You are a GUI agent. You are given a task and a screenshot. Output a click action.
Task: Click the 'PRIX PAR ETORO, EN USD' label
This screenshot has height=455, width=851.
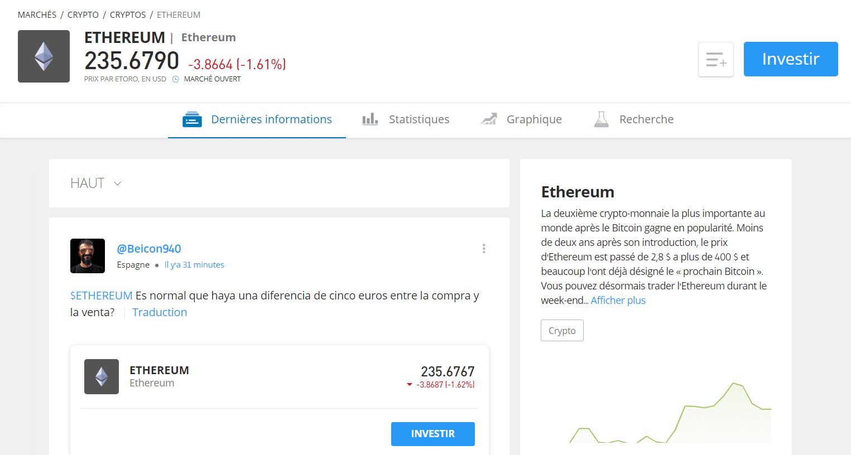125,79
